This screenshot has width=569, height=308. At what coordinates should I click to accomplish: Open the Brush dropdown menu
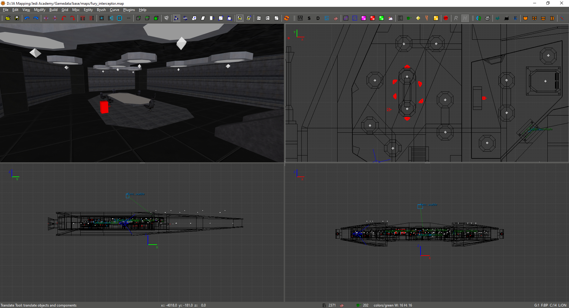[101, 10]
